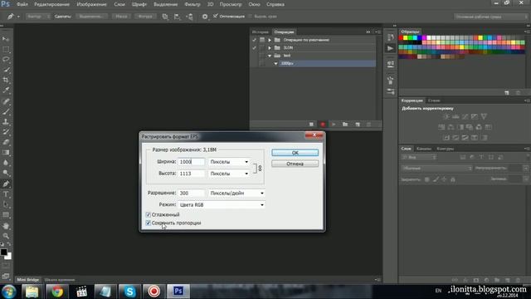Toggle the Сглаженный checkbox
Image resolution: width=531 pixels, height=299 pixels.
pos(148,214)
